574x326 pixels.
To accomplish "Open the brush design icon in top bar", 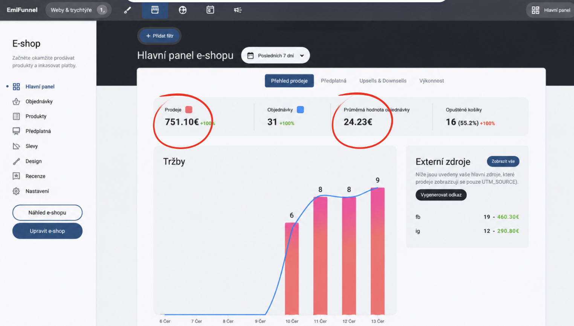I will click(128, 10).
